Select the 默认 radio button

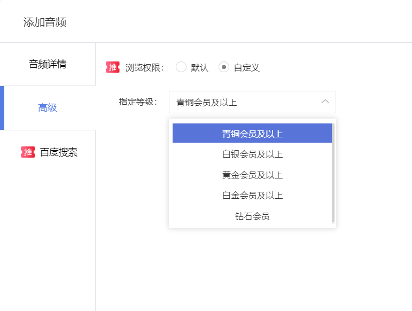point(181,67)
